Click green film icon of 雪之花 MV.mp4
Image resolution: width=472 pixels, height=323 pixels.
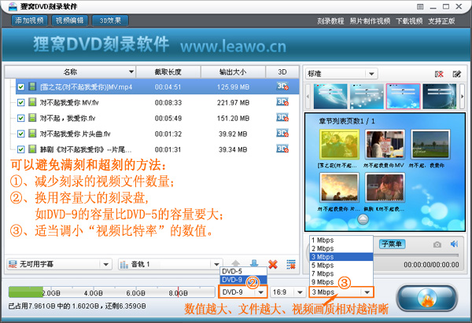(32, 86)
